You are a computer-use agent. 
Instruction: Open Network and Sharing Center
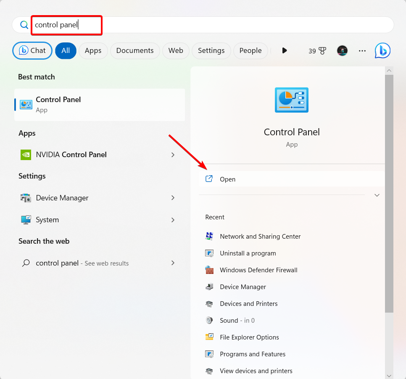(260, 237)
